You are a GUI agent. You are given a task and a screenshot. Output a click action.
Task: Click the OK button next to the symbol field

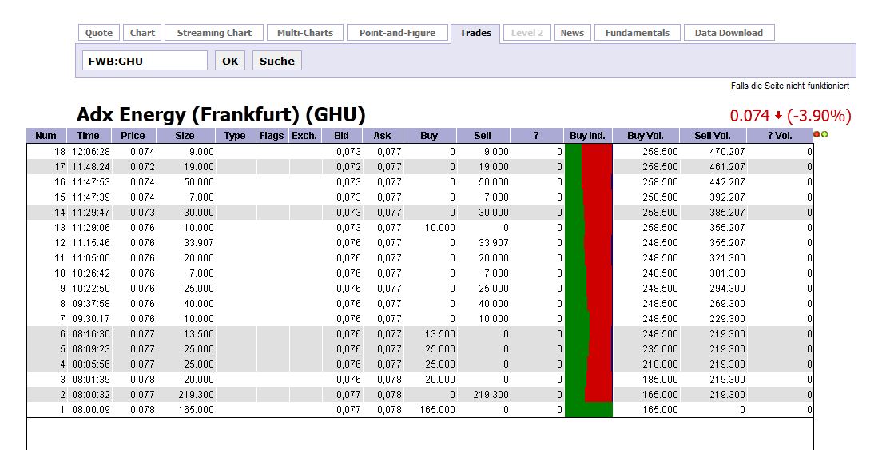[x=230, y=61]
